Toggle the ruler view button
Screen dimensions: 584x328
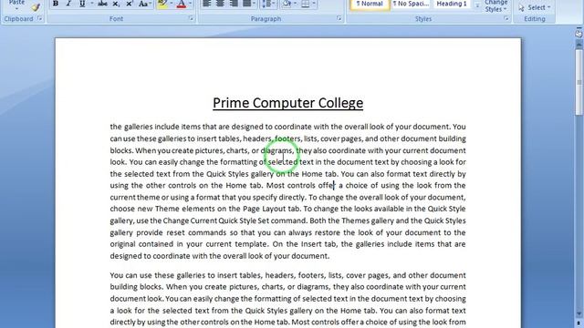point(579,34)
